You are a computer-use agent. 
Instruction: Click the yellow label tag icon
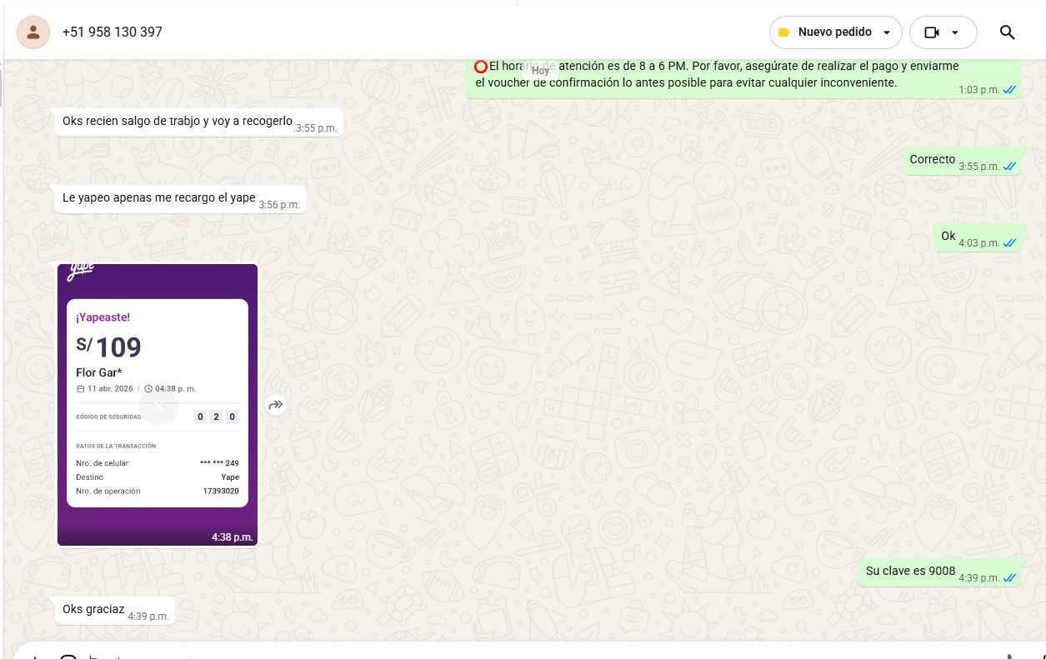(x=783, y=32)
